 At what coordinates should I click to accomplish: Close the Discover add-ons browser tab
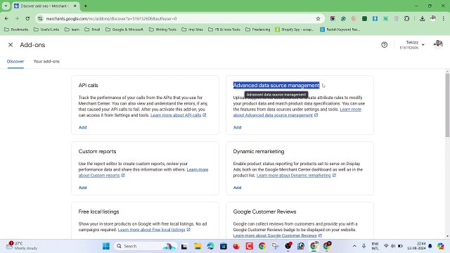(x=75, y=6)
